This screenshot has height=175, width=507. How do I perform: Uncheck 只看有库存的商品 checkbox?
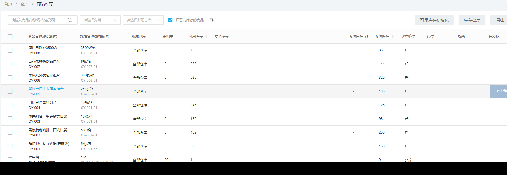[x=170, y=20]
